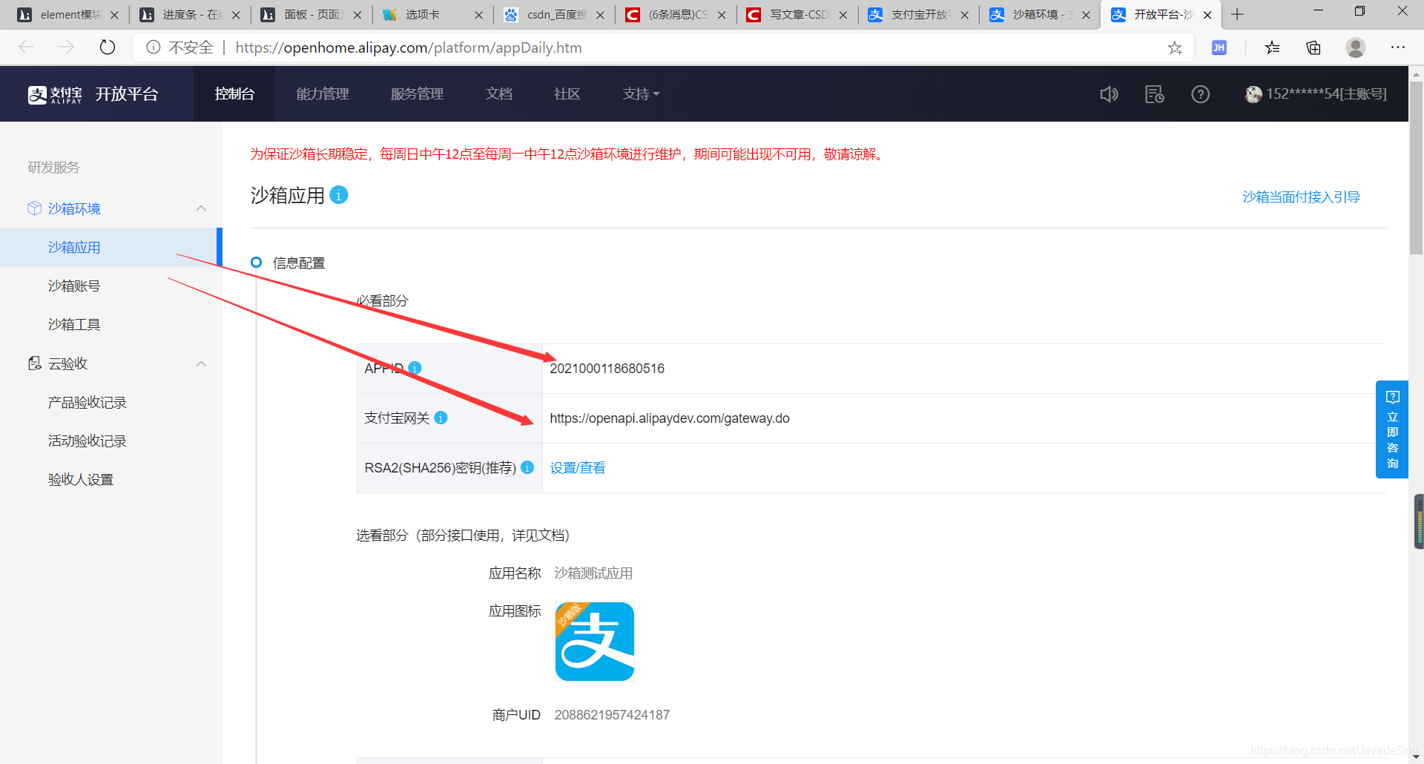The image size is (1424, 764).
Task: Click the announcement speaker icon
Action: (x=1109, y=94)
